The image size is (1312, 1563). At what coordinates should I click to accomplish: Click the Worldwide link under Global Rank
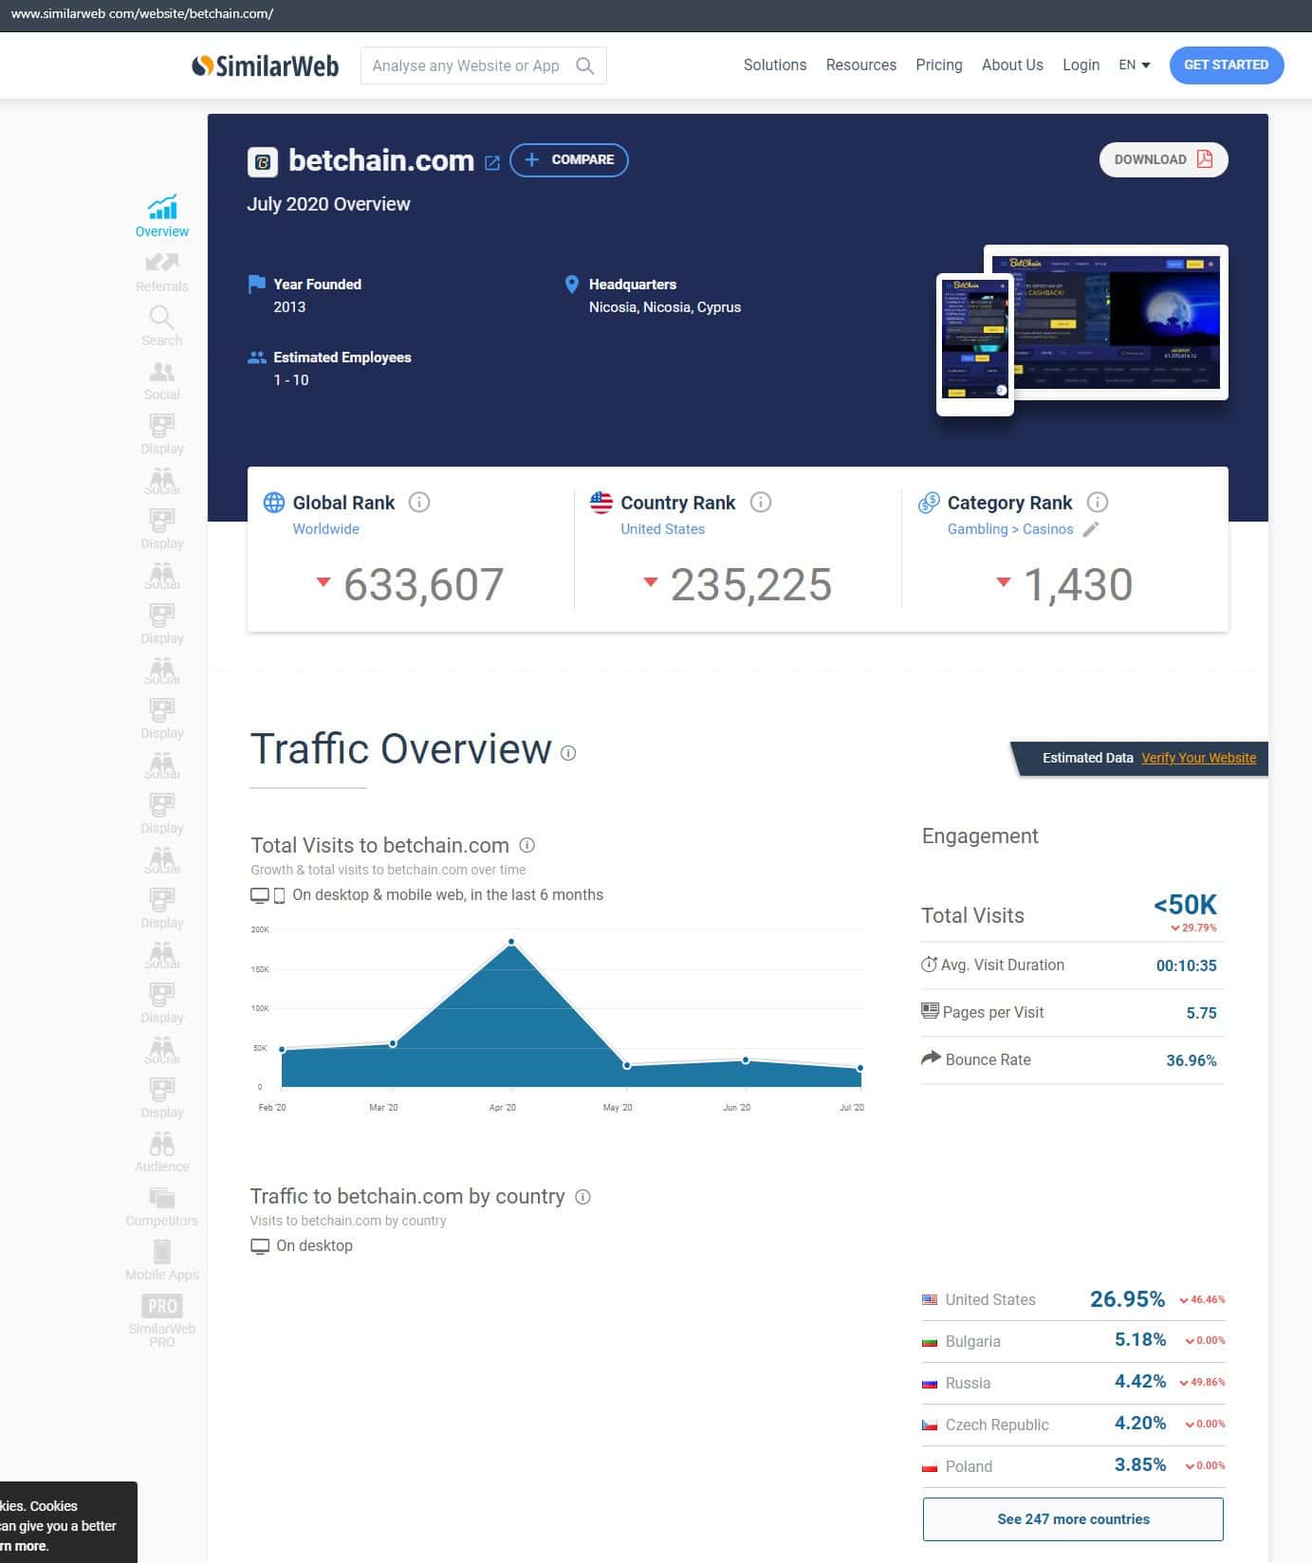point(326,529)
